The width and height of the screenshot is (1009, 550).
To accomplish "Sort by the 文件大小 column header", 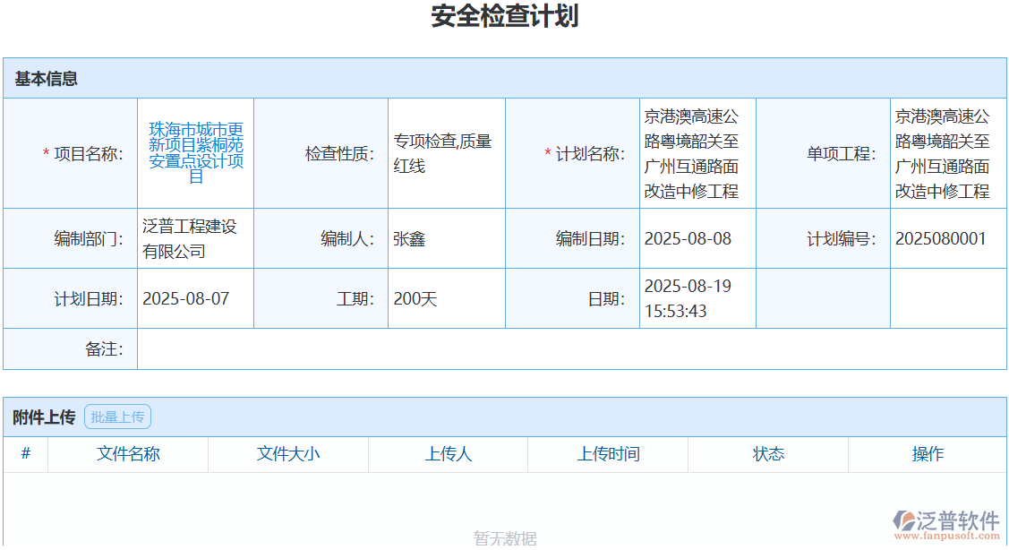I will [x=288, y=454].
